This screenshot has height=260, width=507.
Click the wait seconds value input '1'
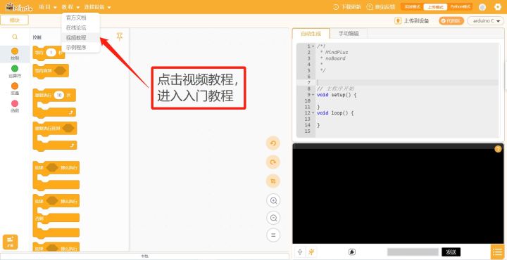pyautogui.click(x=51, y=53)
